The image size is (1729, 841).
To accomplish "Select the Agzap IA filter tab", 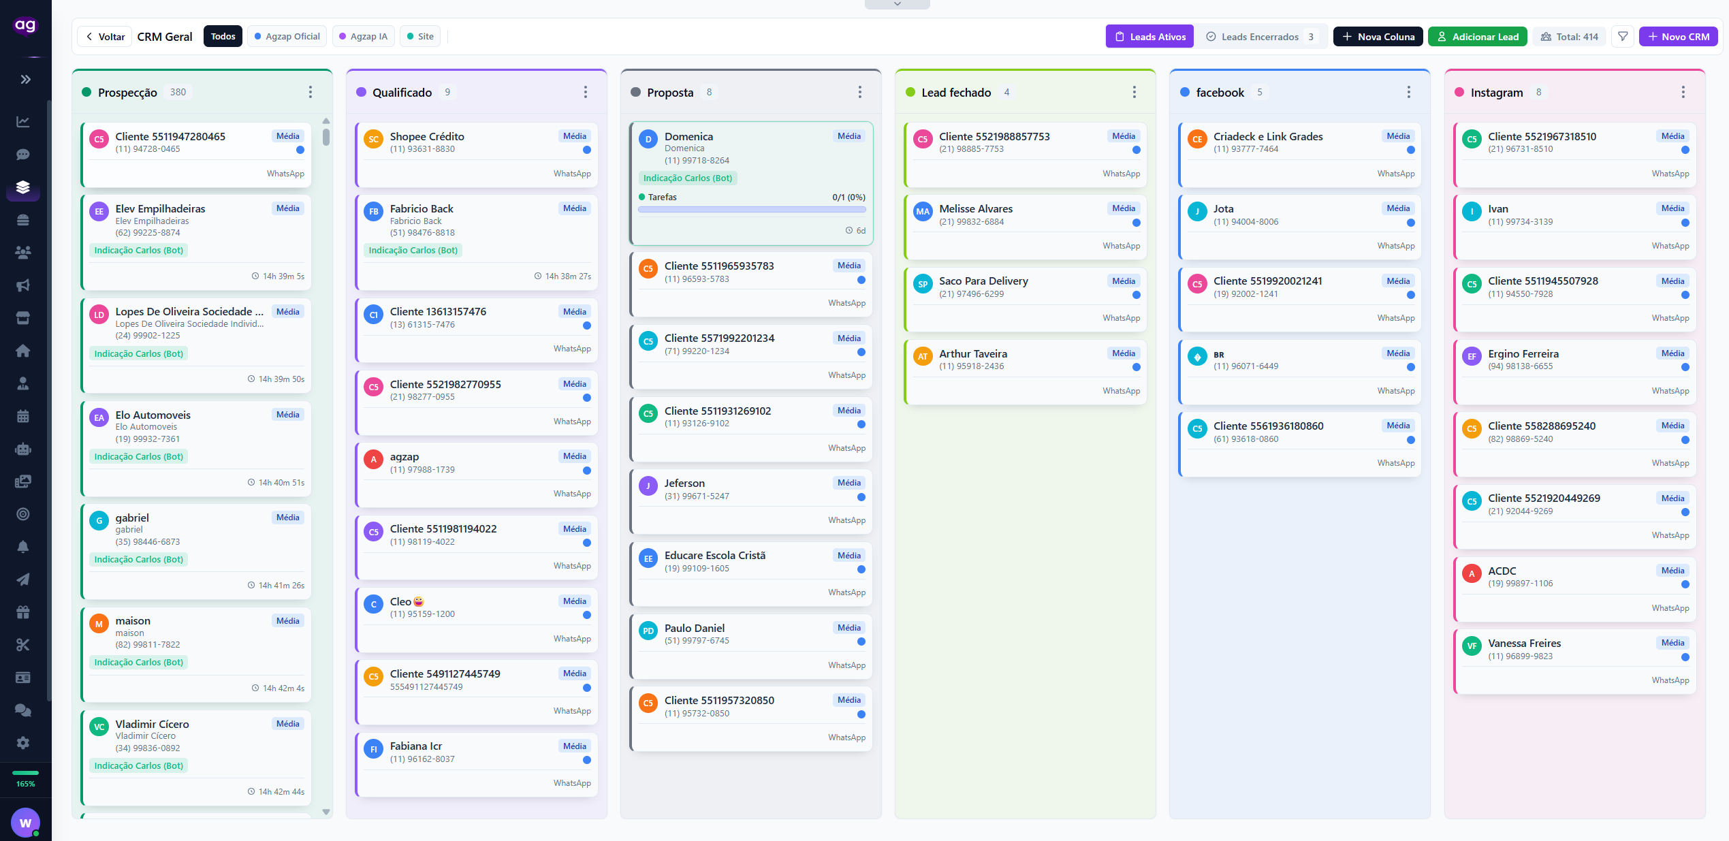I will (x=363, y=37).
